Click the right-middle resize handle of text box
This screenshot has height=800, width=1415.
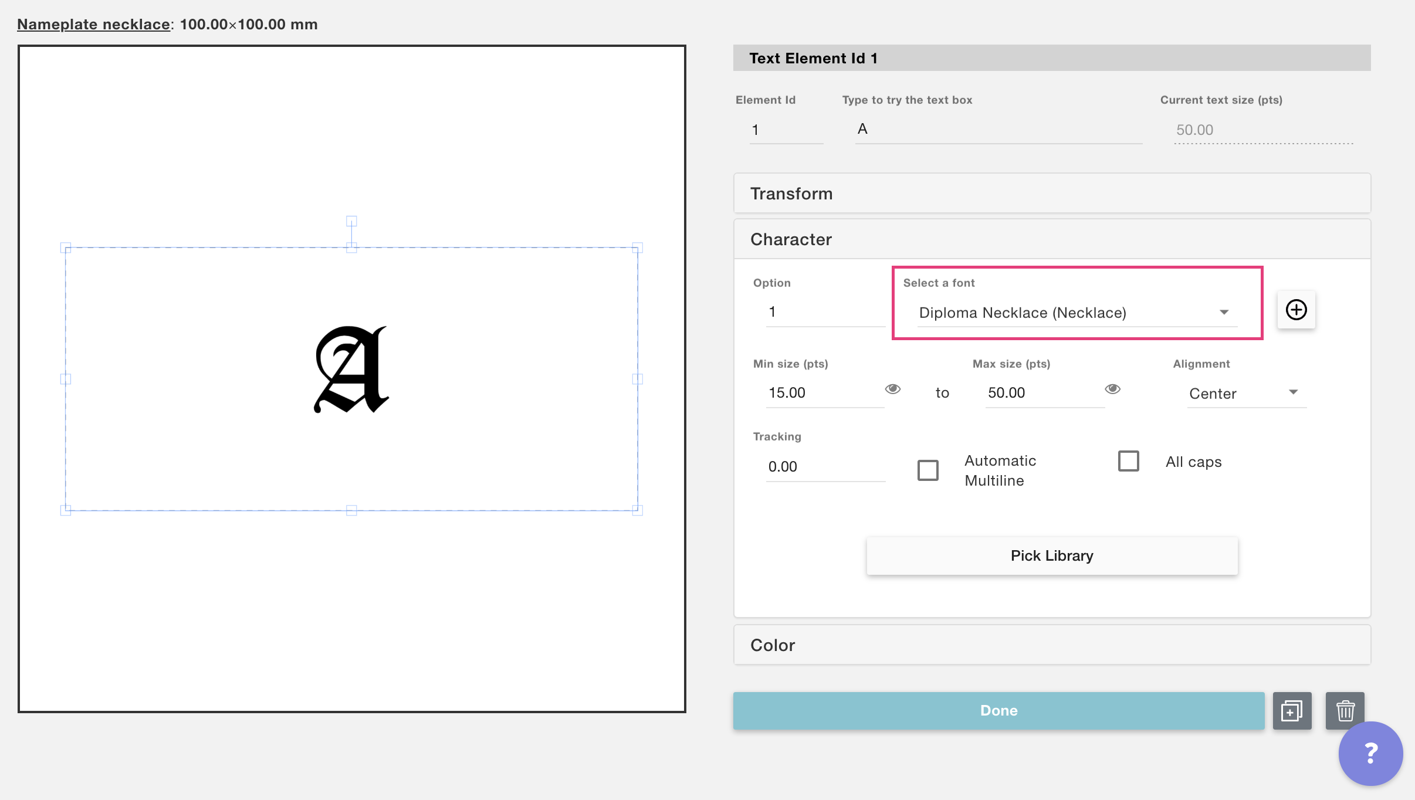[x=637, y=379]
